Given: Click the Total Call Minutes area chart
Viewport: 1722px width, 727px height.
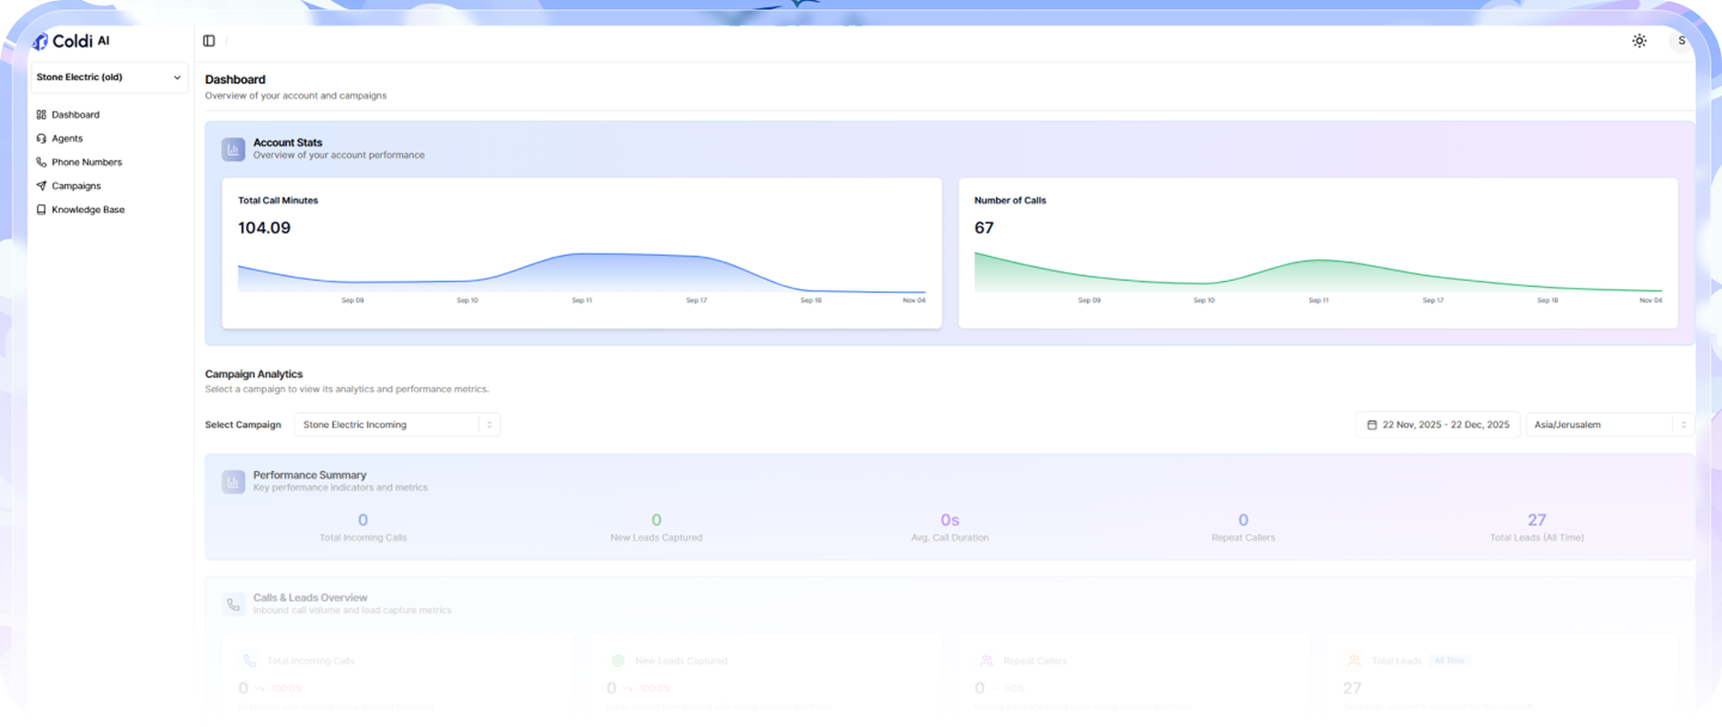Looking at the screenshot, I should point(582,273).
